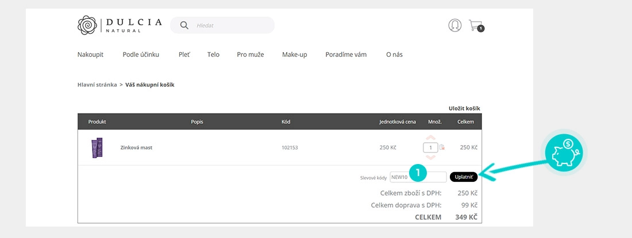Image resolution: width=632 pixels, height=238 pixels.
Task: Click the search magnifier icon
Action: 184,25
